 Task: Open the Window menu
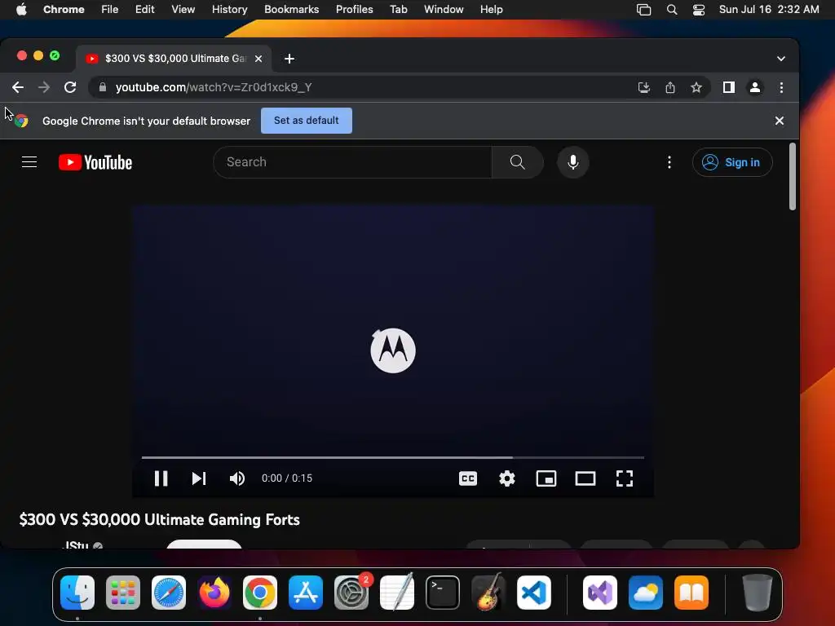click(x=444, y=9)
